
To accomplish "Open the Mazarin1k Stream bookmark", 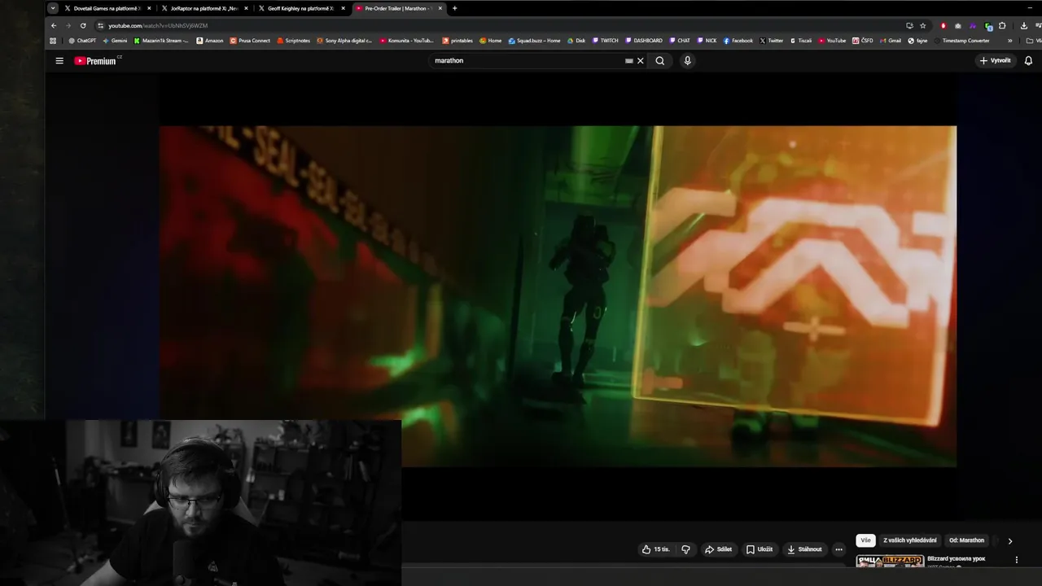I will [161, 41].
